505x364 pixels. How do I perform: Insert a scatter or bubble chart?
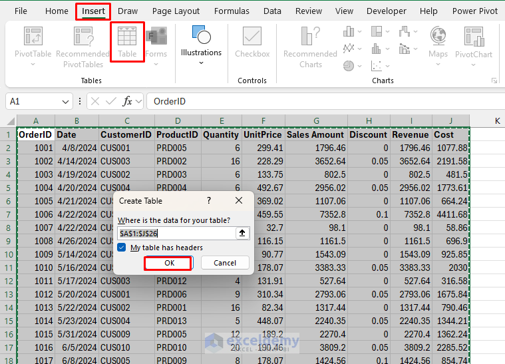coord(377,66)
